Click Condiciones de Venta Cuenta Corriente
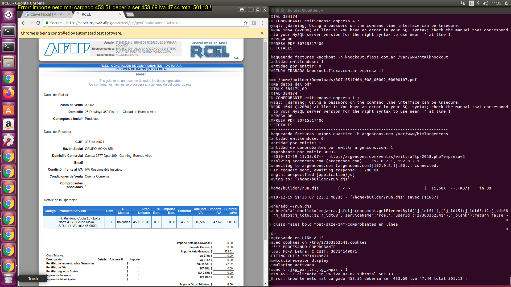The height and width of the screenshot is (287, 511). 97,176
